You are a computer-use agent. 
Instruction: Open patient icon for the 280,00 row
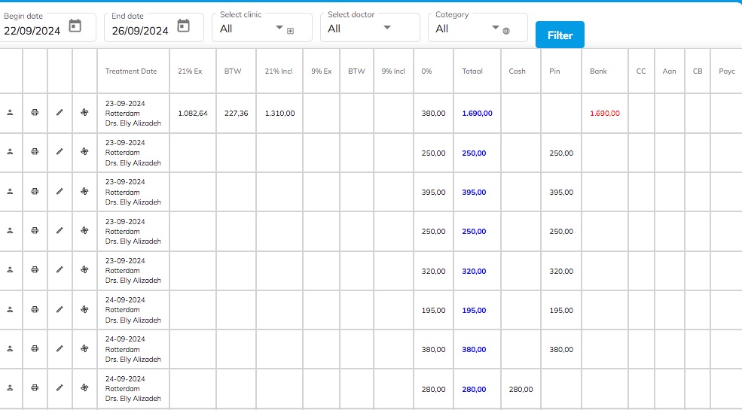[10, 387]
